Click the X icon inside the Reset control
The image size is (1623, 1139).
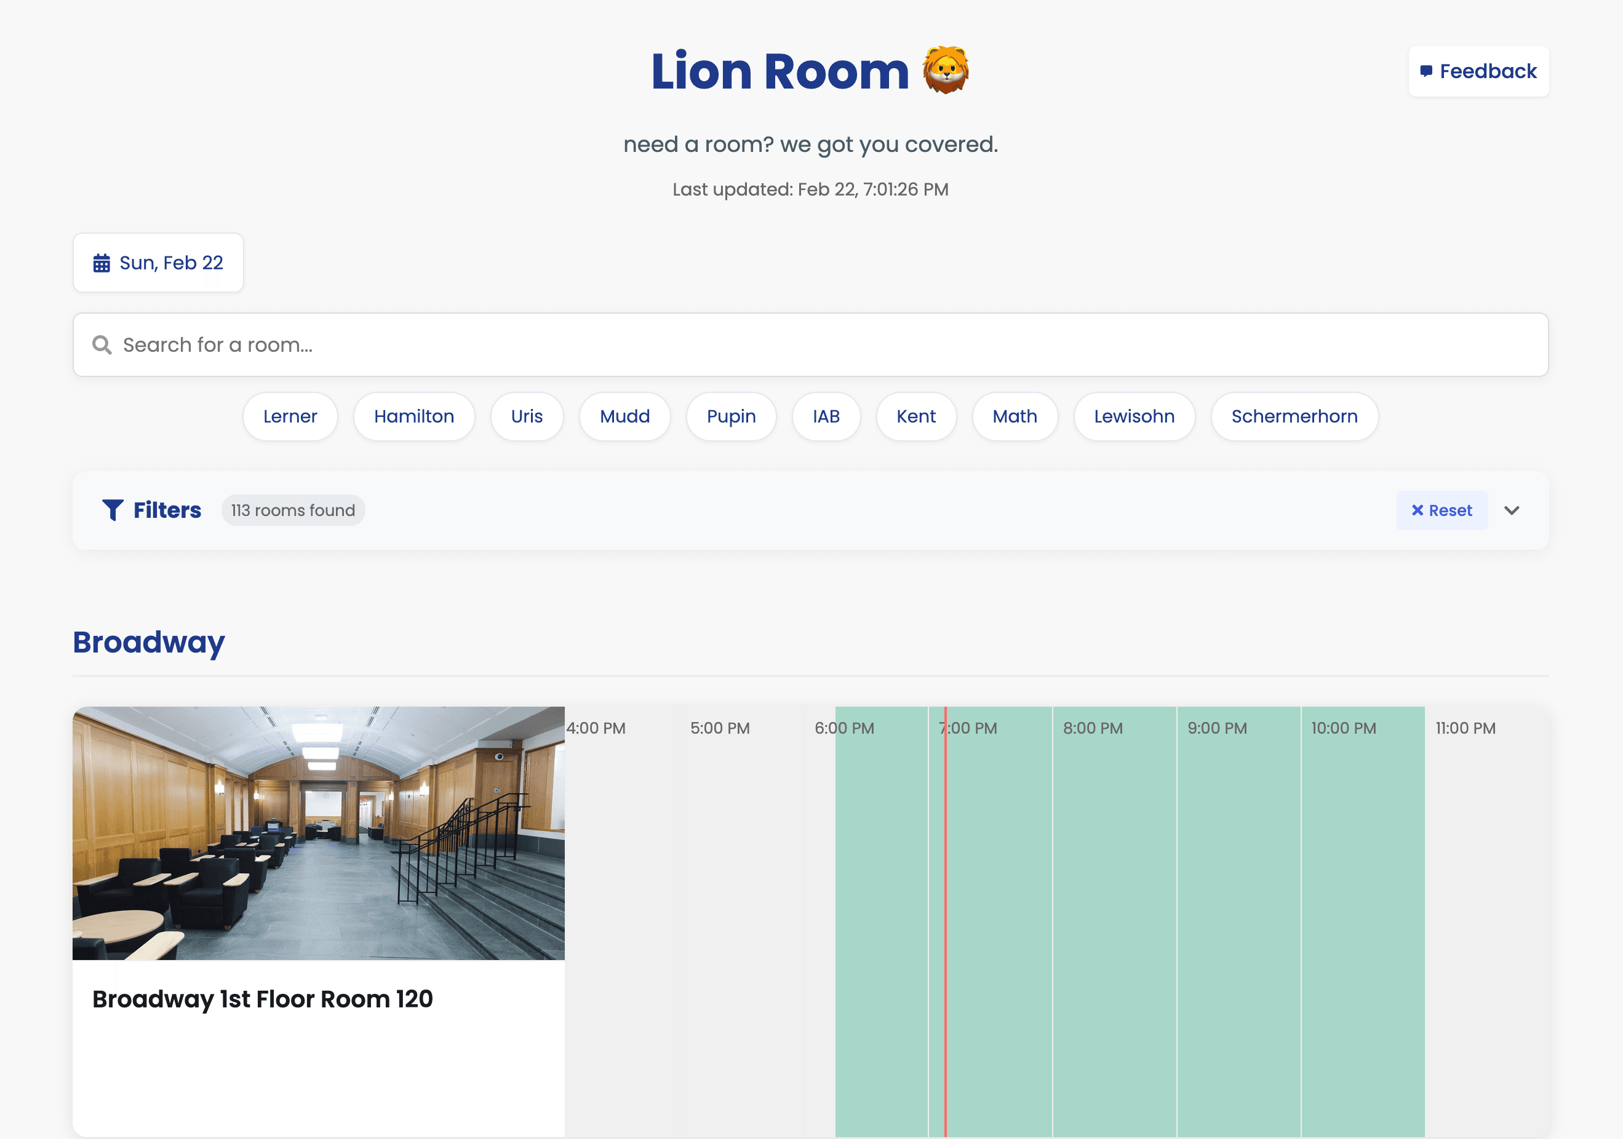click(1419, 510)
